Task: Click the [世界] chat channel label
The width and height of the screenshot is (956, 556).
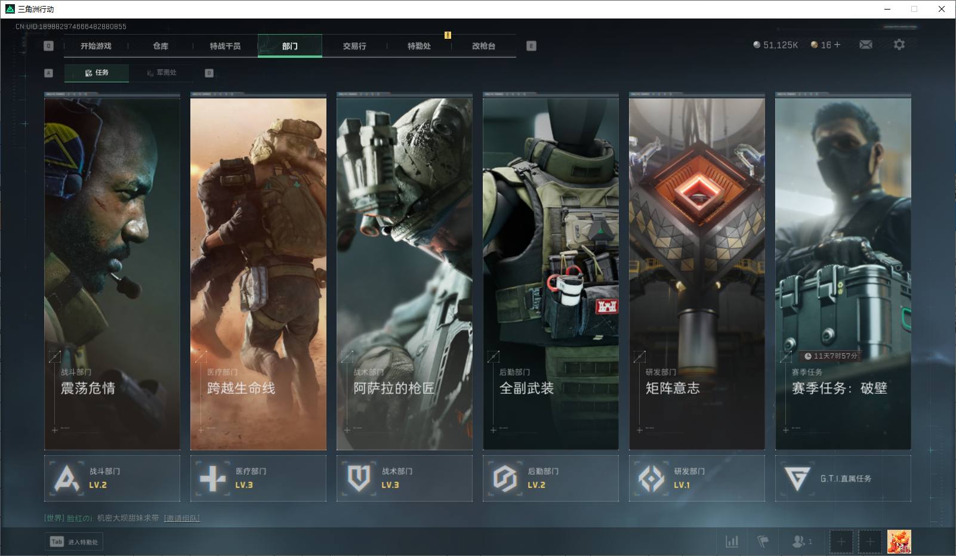Action: [x=54, y=518]
